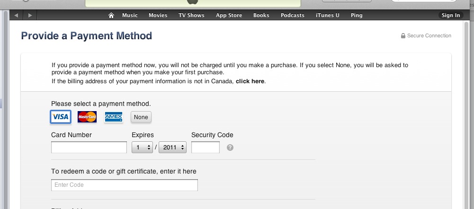Follow the 'click here' billing address link
The height and width of the screenshot is (209, 474).
point(250,81)
